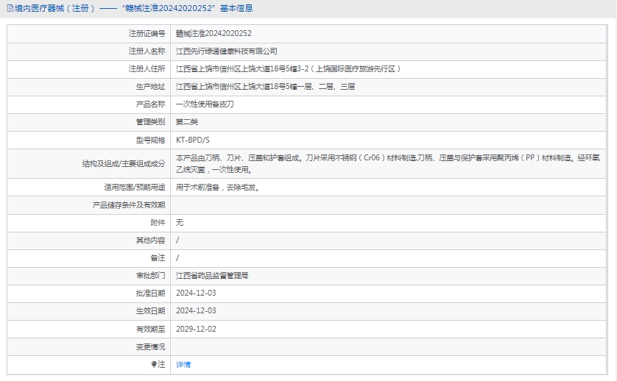Select product name 一次性使用备皮刀
This screenshot has width=617, height=381.
[205, 104]
